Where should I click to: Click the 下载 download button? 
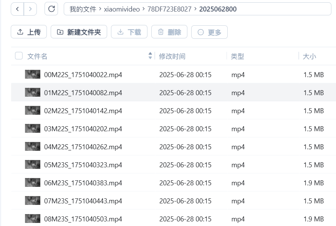click(x=129, y=32)
